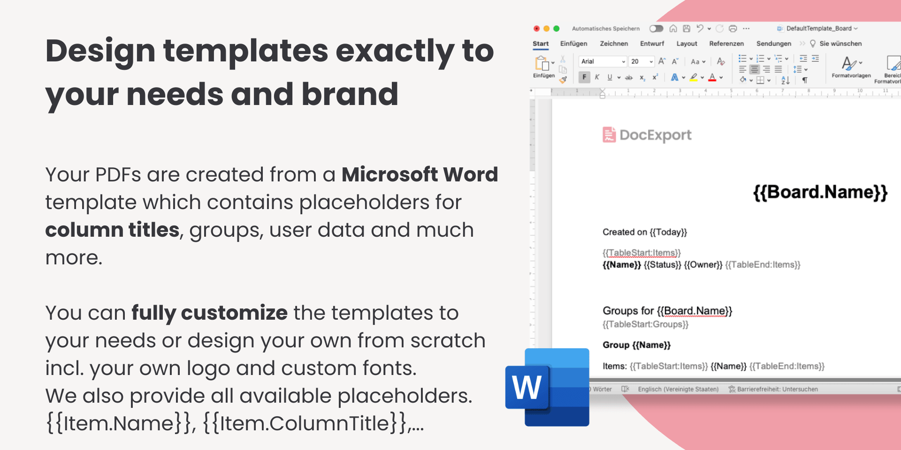Open the Referenzen ribbon tab
This screenshot has height=450, width=901.
[x=726, y=44]
